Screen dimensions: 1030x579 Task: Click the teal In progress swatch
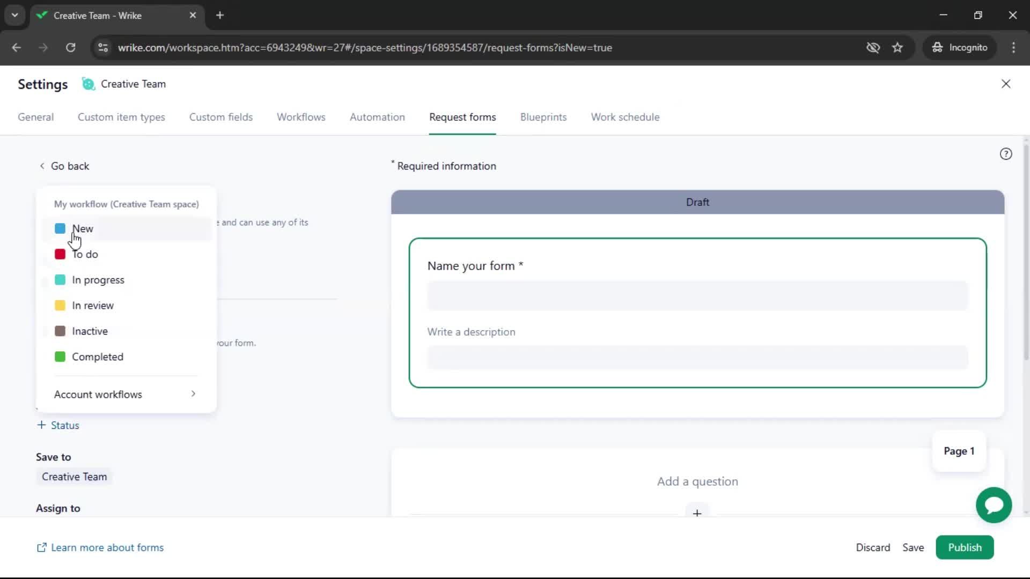[x=60, y=280]
